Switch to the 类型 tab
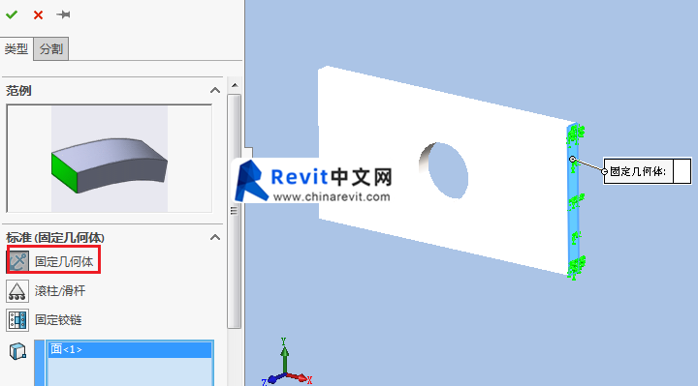This screenshot has height=386, width=698. pyautogui.click(x=16, y=49)
